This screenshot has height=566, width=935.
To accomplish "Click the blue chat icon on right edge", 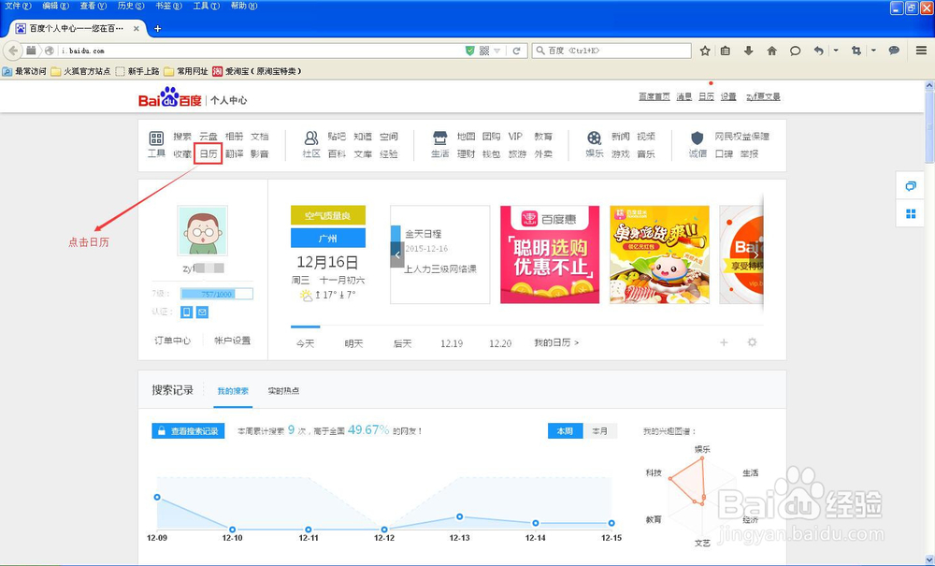I will coord(911,186).
